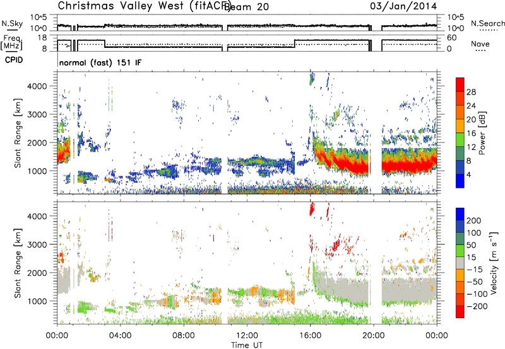Screen dimensions: 505x349
Task: Click 'Slant Range [km]' label of the velocity panel
Action: tap(18, 263)
